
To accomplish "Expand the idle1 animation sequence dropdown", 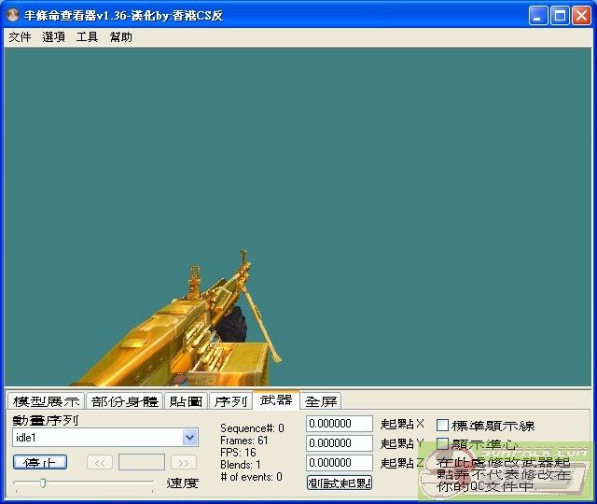I will 190,437.
